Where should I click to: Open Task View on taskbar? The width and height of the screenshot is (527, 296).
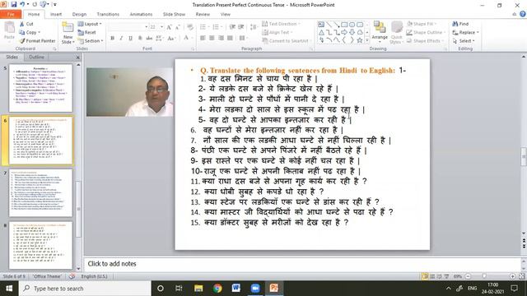coord(179,289)
